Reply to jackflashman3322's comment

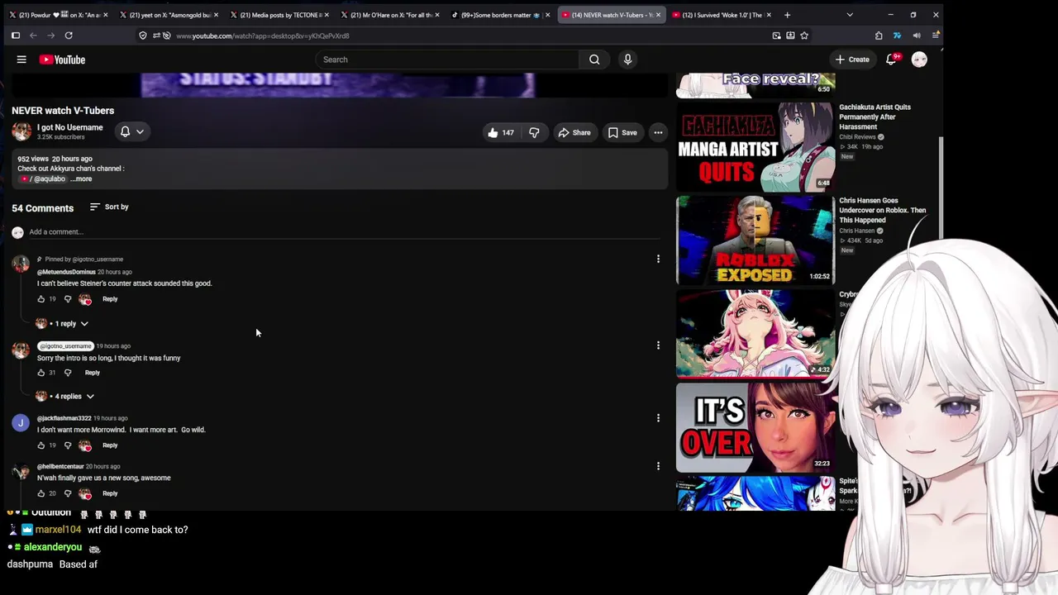pos(110,445)
